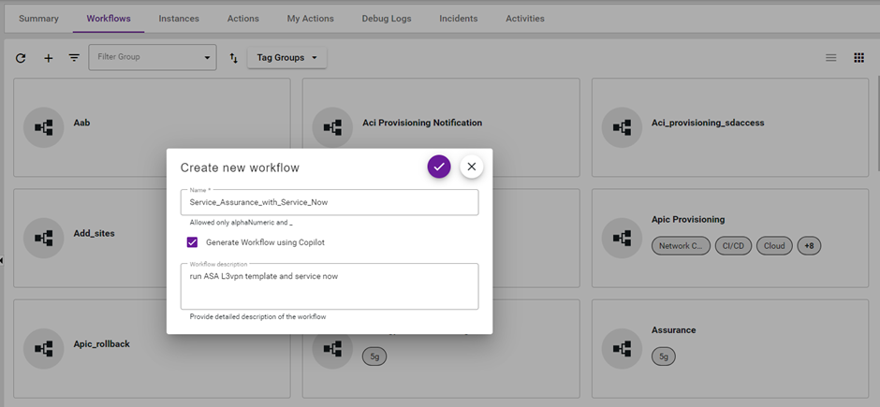
Task: Click the vertical scrollbar of workflow list
Action: click(877, 124)
